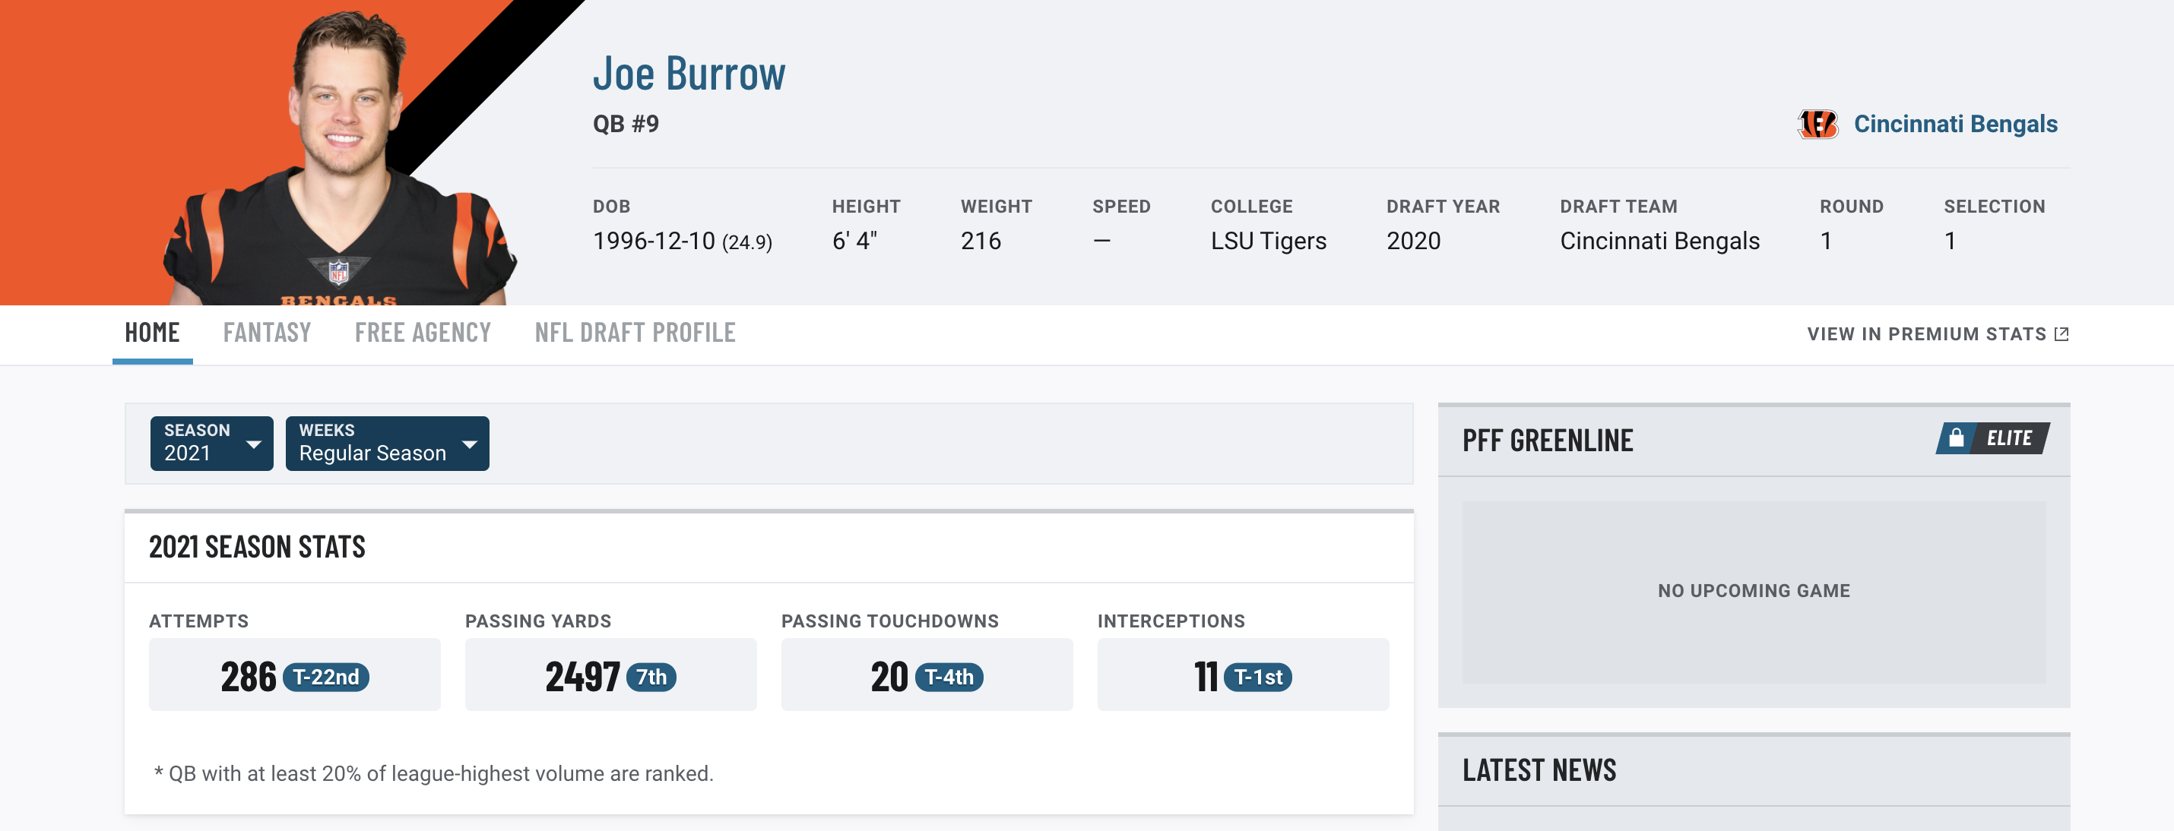Image resolution: width=2174 pixels, height=831 pixels.
Task: Click the lock icon on the Elite badge
Action: (x=1955, y=438)
